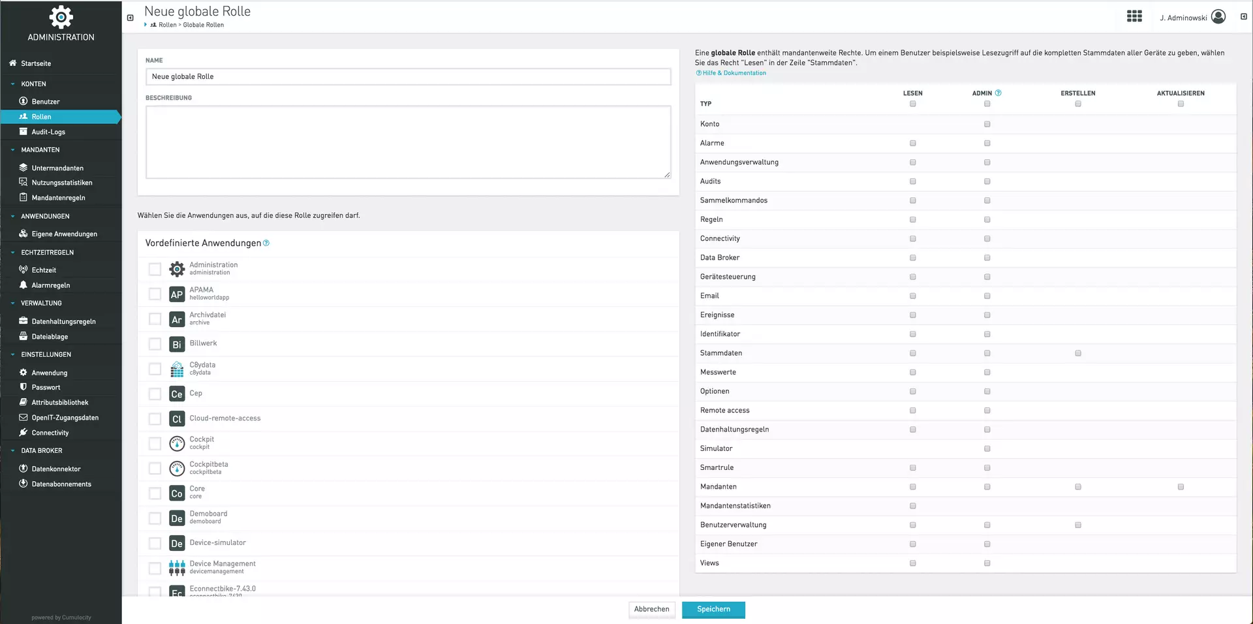Collapse the KONTEN section in sidebar
Screen dimensions: 1253x624
pos(13,84)
